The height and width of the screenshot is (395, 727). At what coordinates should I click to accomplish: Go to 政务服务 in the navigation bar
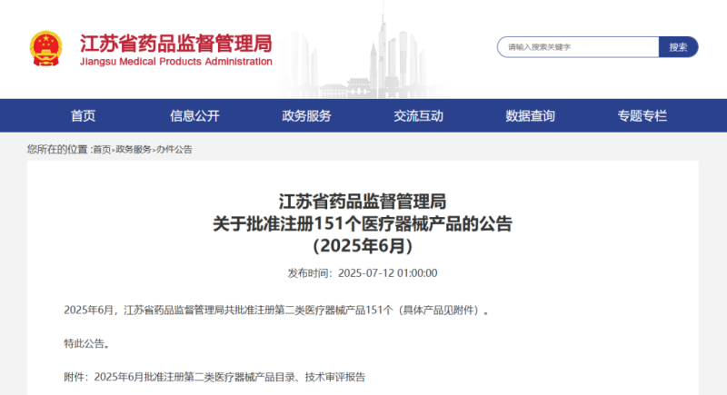306,115
